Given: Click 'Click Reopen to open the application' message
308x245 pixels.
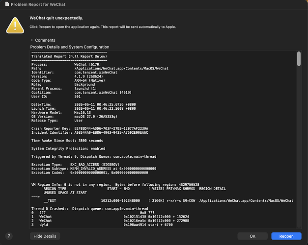Looking at the screenshot, I should pos(103,27).
